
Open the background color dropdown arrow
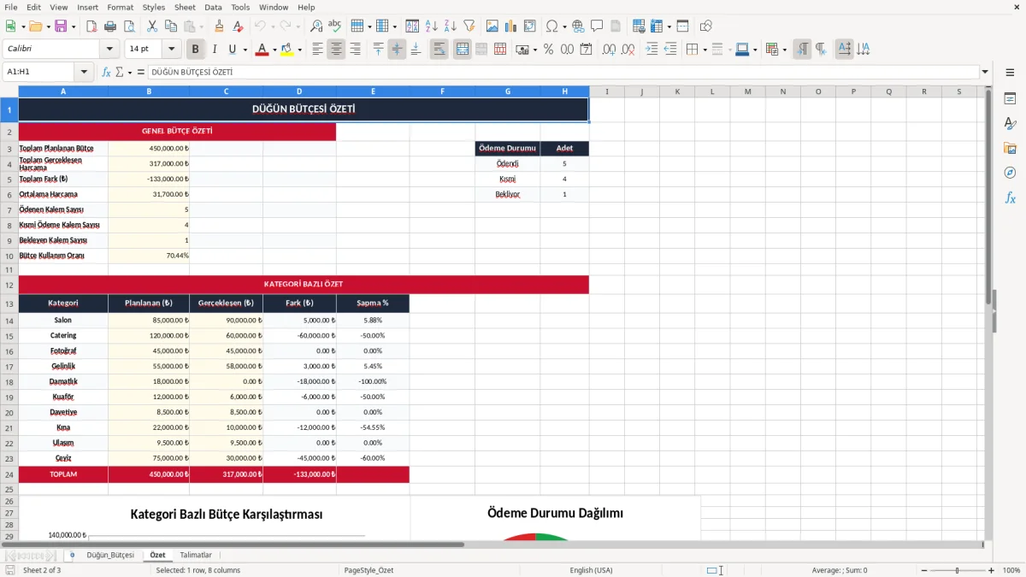click(x=299, y=50)
